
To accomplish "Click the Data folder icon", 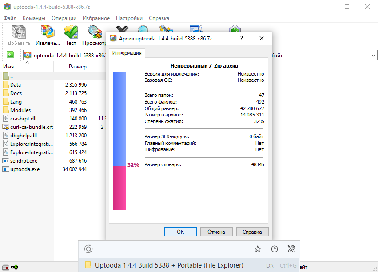I will tap(6, 84).
